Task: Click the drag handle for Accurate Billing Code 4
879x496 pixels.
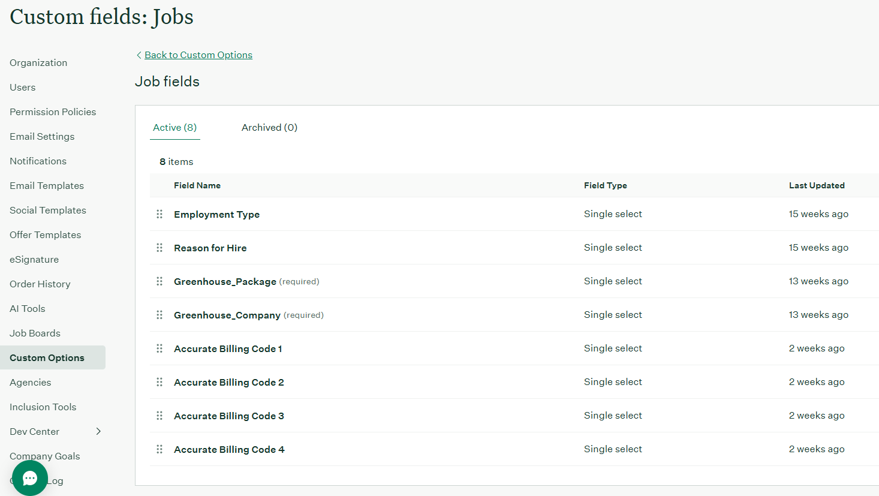Action: point(159,449)
